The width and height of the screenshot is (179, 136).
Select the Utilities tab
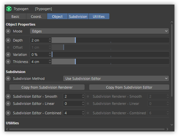(x=99, y=17)
